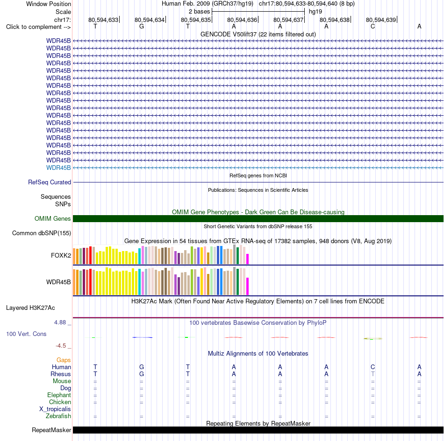Open the GTEx Gene Expression track title
The height and width of the screenshot is (441, 444).
(258, 241)
